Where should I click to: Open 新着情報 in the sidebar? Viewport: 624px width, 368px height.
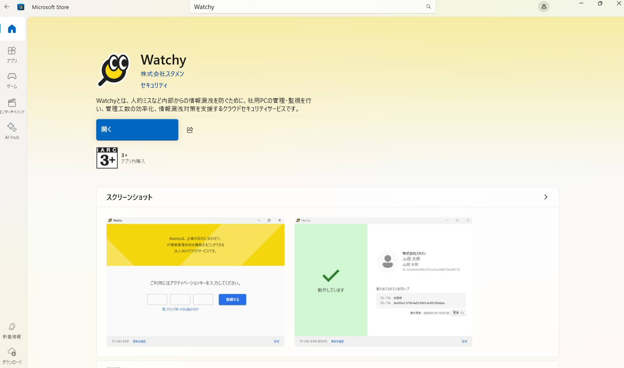tap(12, 331)
